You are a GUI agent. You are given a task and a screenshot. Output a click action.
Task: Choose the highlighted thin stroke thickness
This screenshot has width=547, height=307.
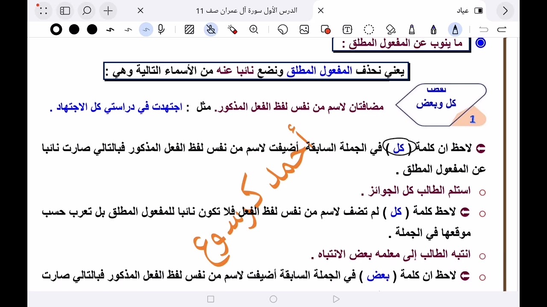coord(146,29)
